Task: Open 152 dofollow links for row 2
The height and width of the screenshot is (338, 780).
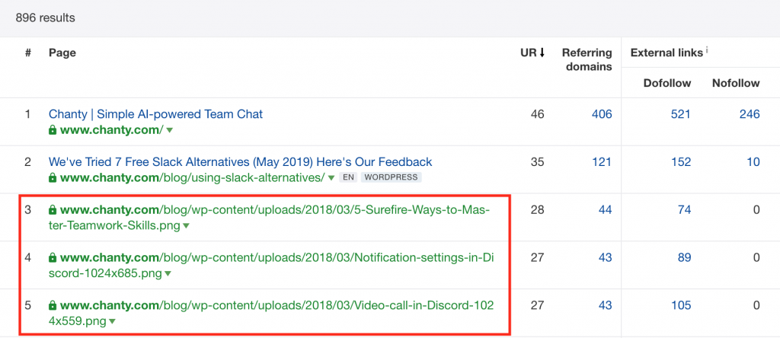Action: (681, 162)
